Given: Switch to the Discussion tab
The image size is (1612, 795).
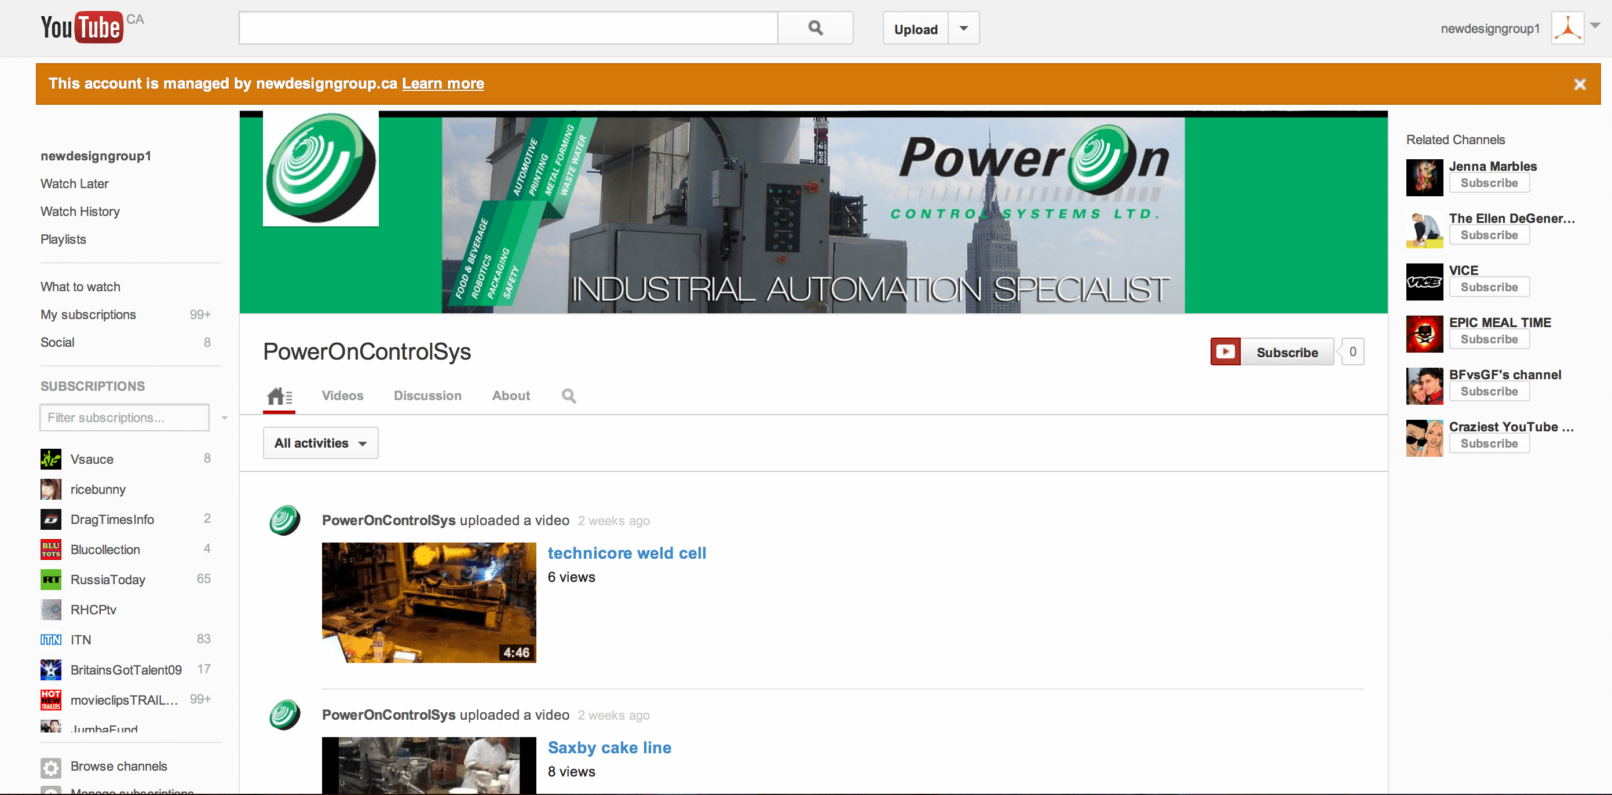Looking at the screenshot, I should [427, 396].
